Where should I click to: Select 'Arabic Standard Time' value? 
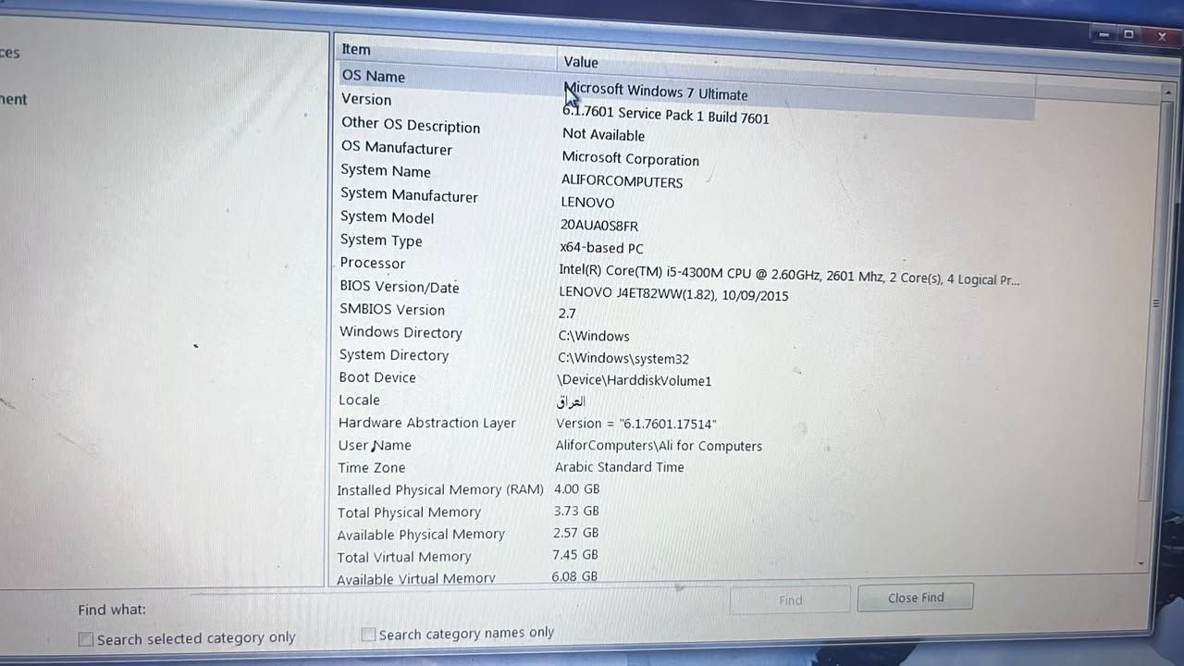620,467
